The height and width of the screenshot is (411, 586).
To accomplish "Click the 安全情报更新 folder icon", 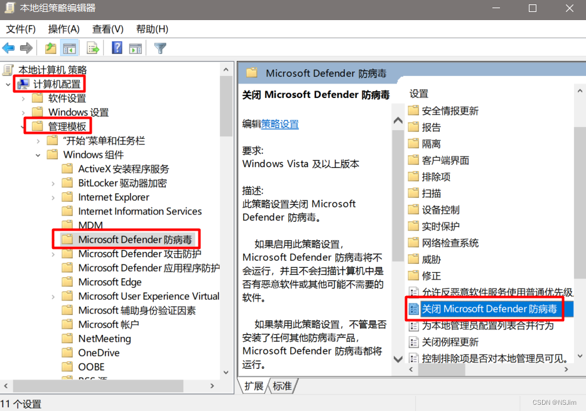I will (x=413, y=111).
